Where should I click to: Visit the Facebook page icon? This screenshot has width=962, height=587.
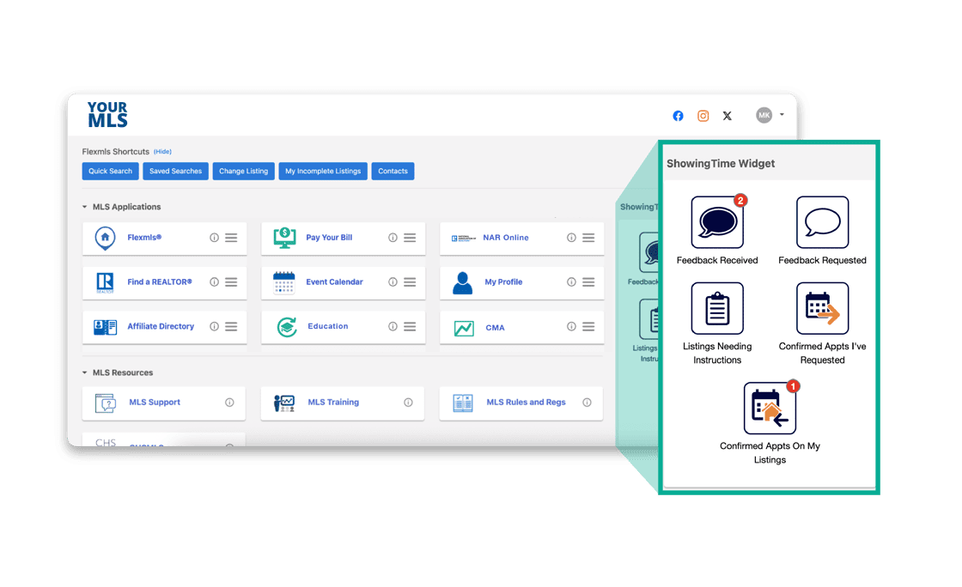pyautogui.click(x=678, y=116)
